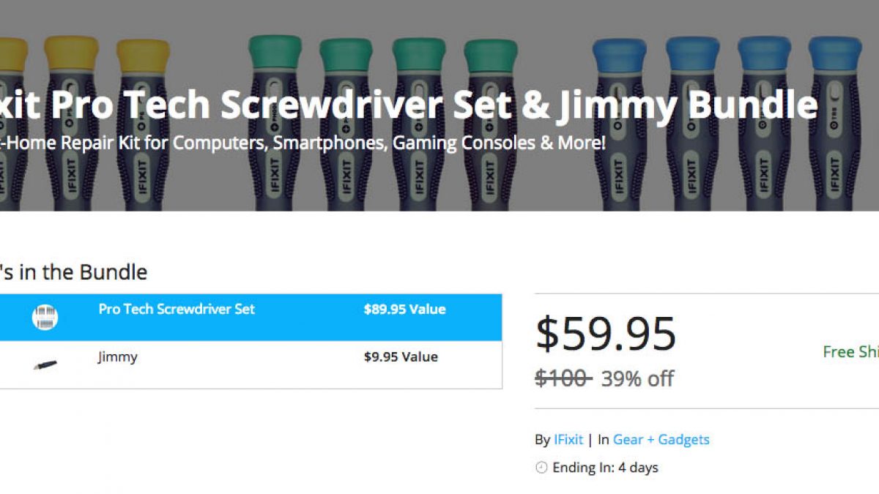
Task: Click the 39% off discount text
Action: point(637,378)
